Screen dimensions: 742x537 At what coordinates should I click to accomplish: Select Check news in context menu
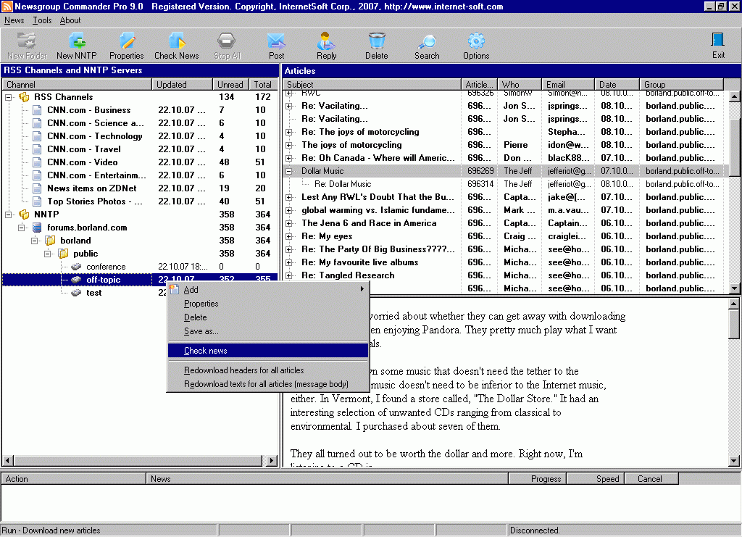[206, 351]
